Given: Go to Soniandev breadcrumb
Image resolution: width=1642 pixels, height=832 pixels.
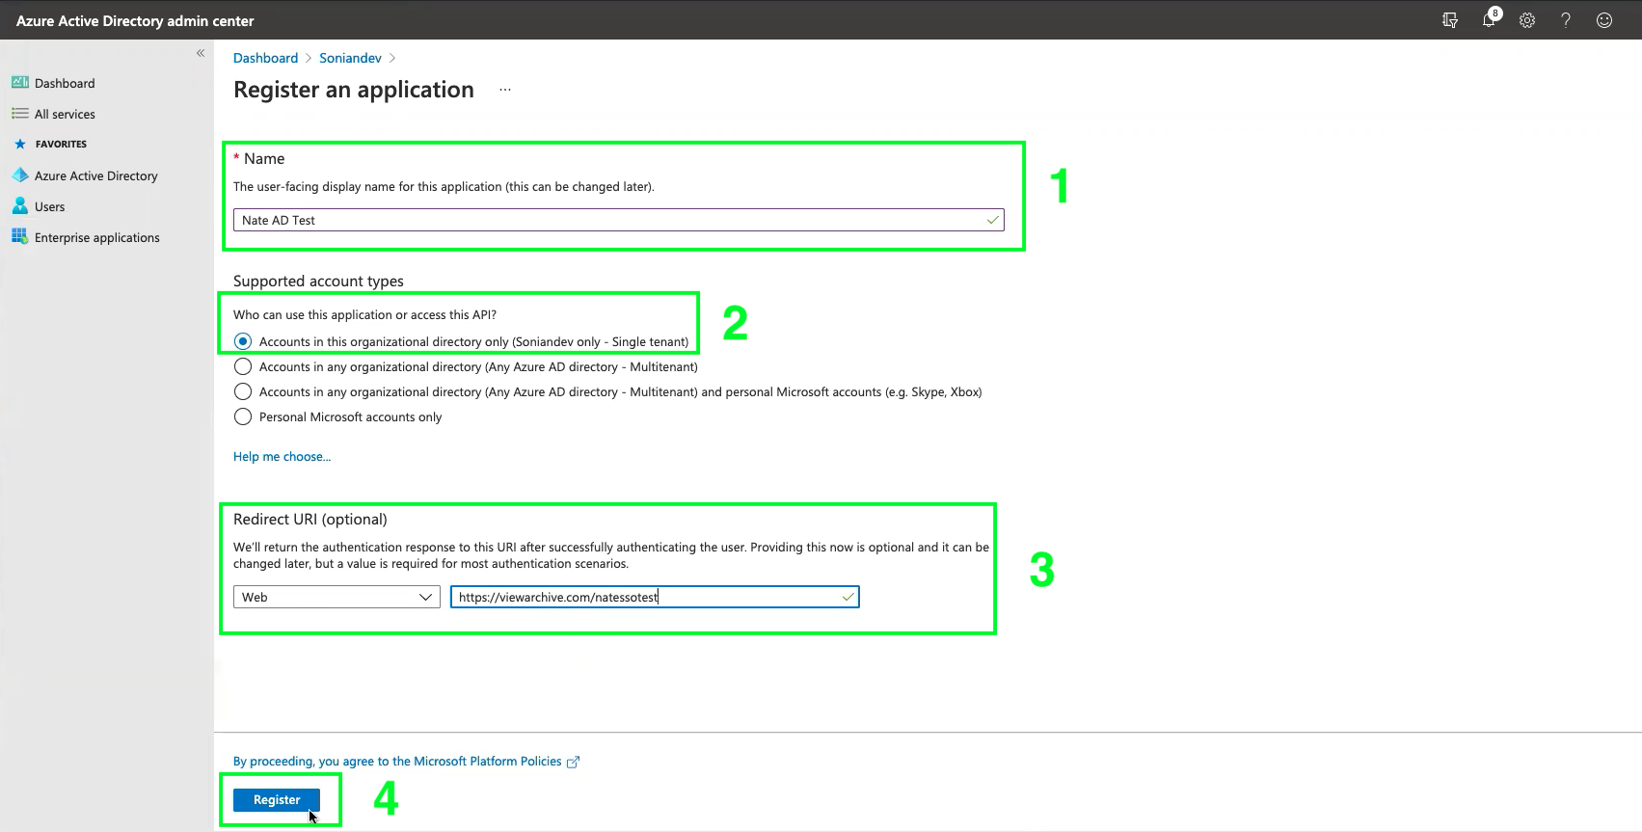Looking at the screenshot, I should click(x=350, y=58).
